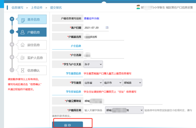Expand the 学生与户主关系 dropdown showing 孙子

[x=93, y=64]
